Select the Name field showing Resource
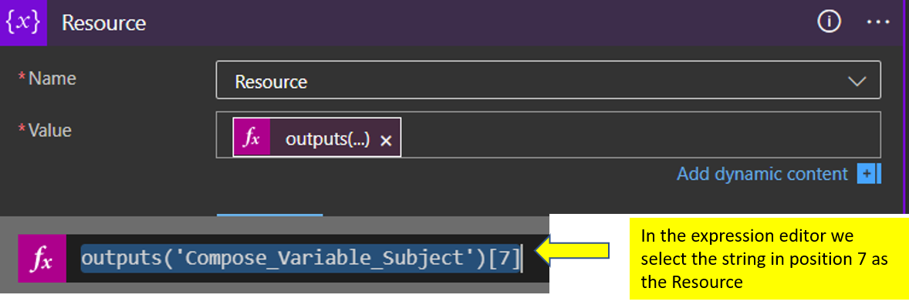This screenshot has width=909, height=305. click(549, 80)
